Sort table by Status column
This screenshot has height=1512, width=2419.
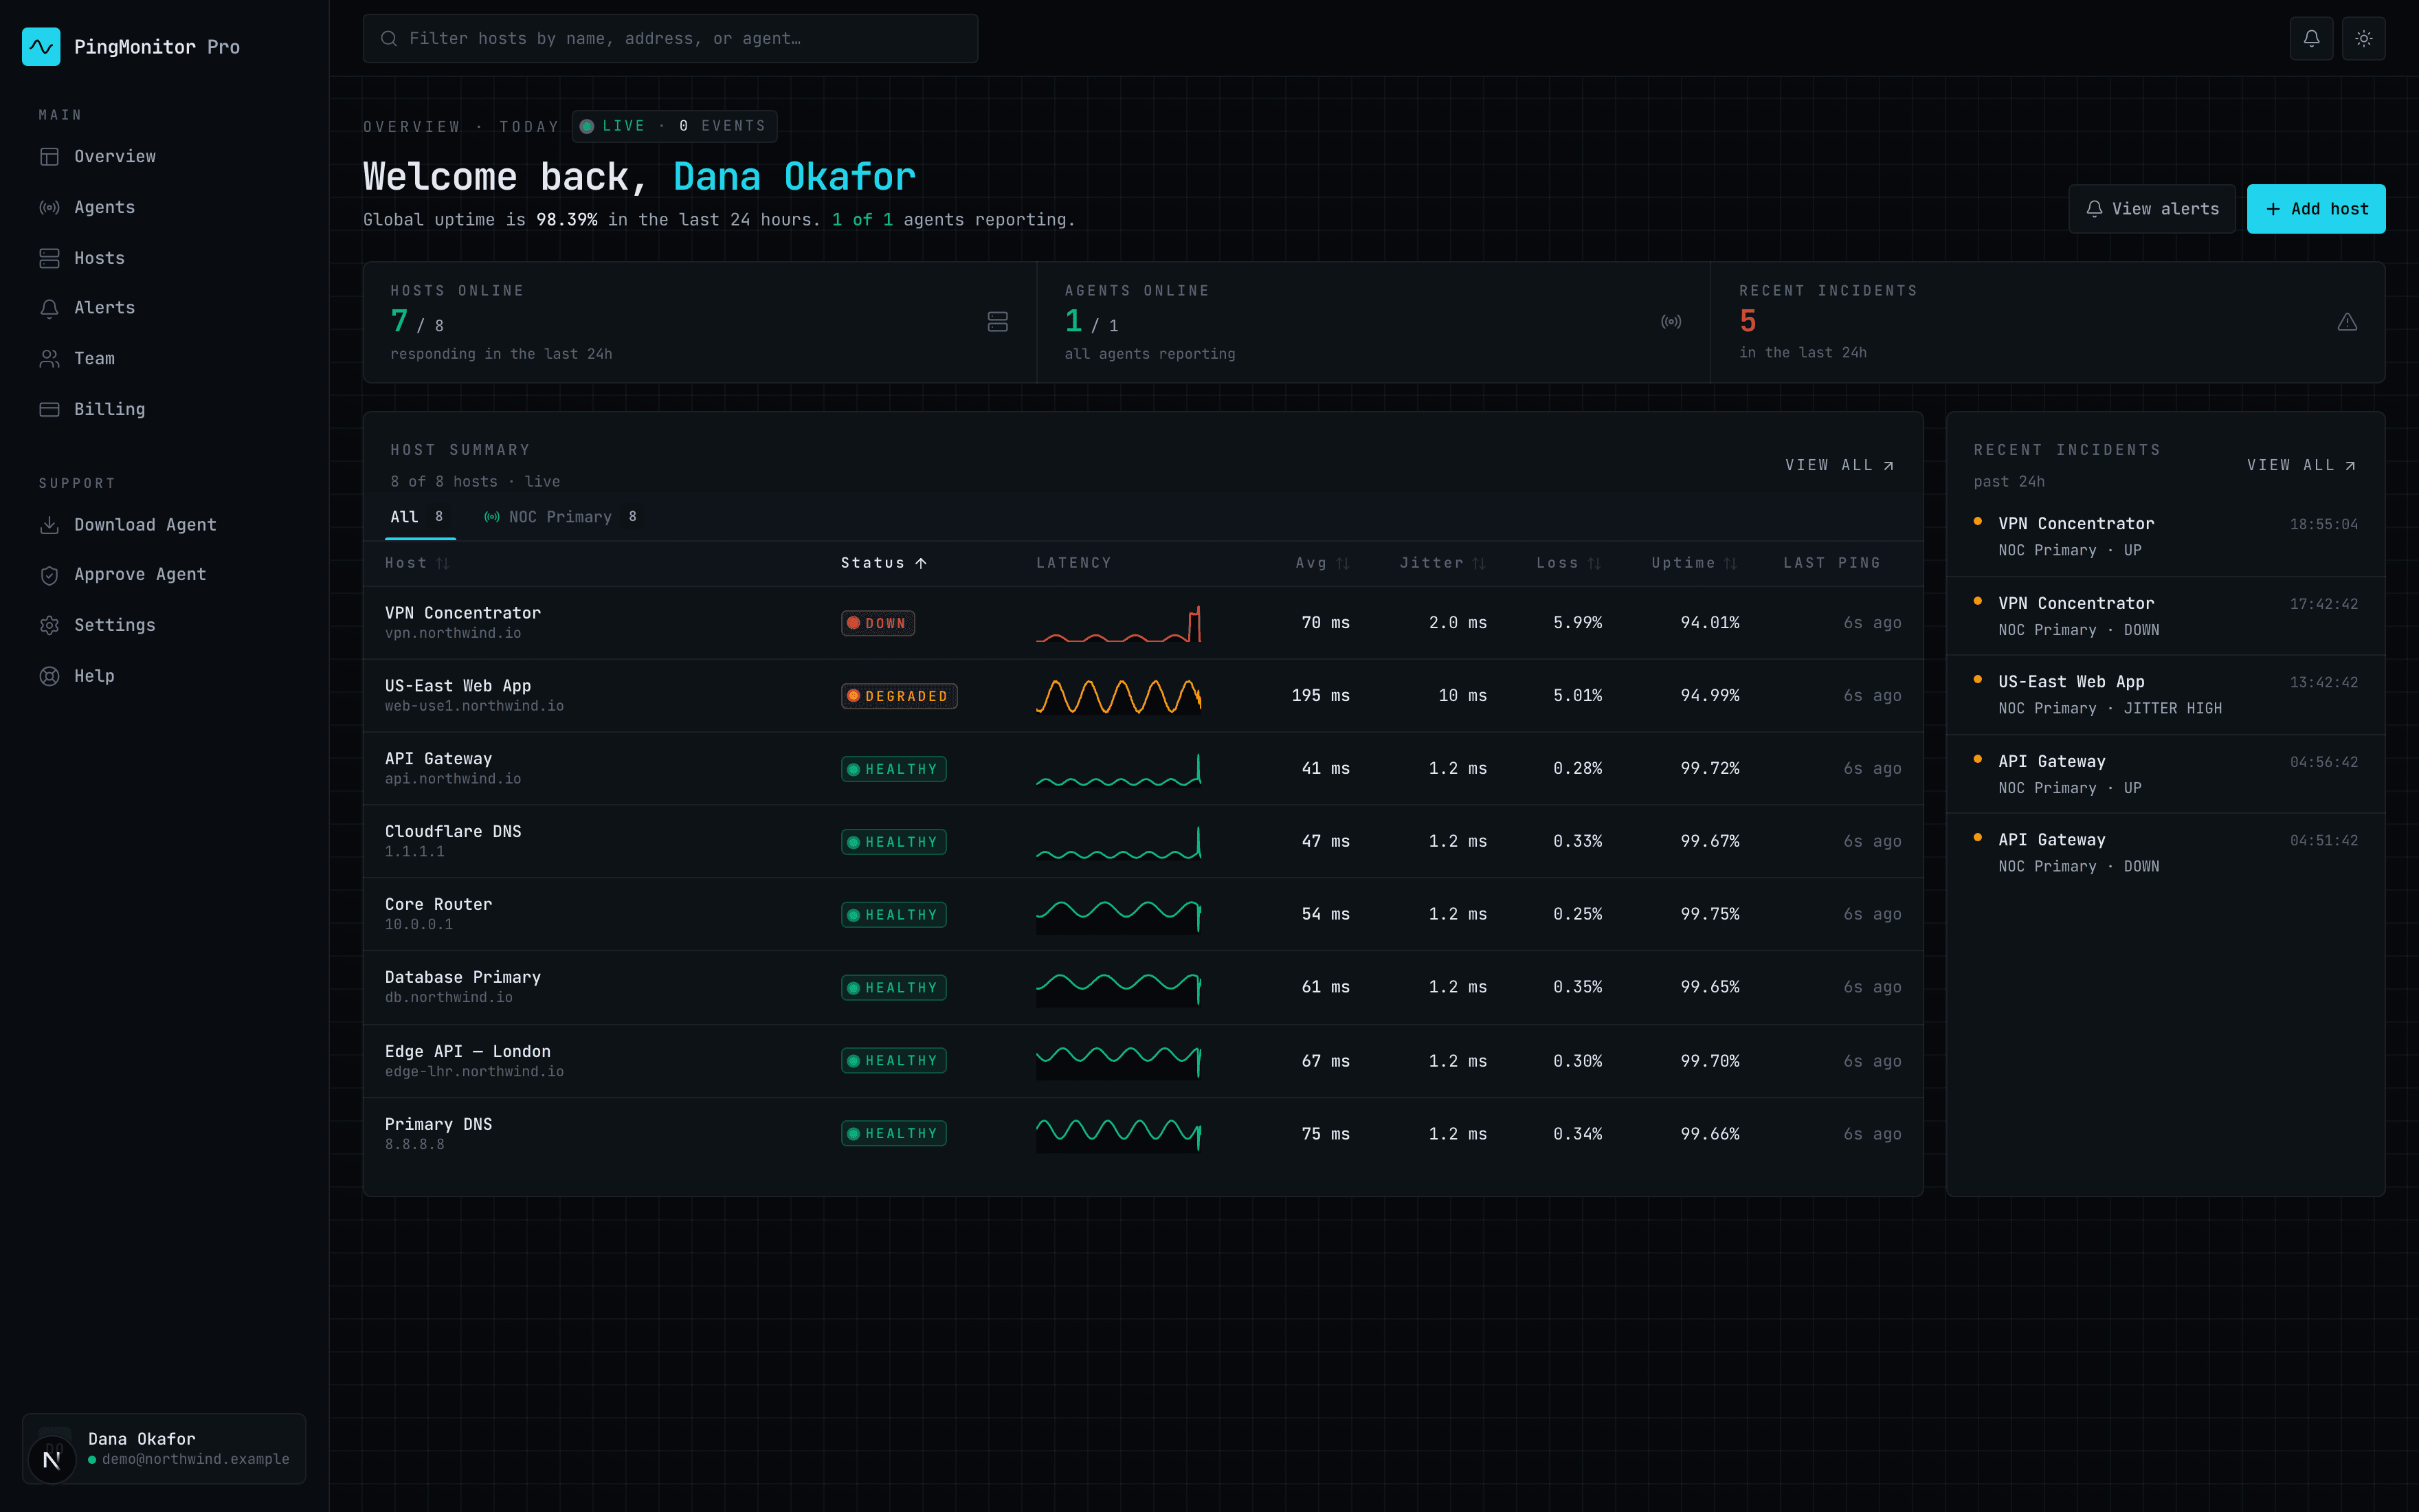coord(884,563)
